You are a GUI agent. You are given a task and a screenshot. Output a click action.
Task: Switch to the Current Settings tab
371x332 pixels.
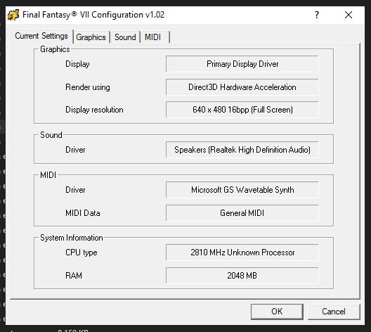click(41, 36)
